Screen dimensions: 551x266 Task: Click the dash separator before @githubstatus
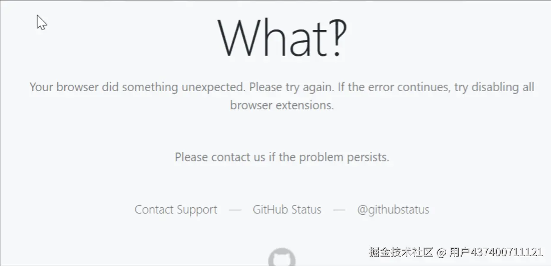[339, 210]
